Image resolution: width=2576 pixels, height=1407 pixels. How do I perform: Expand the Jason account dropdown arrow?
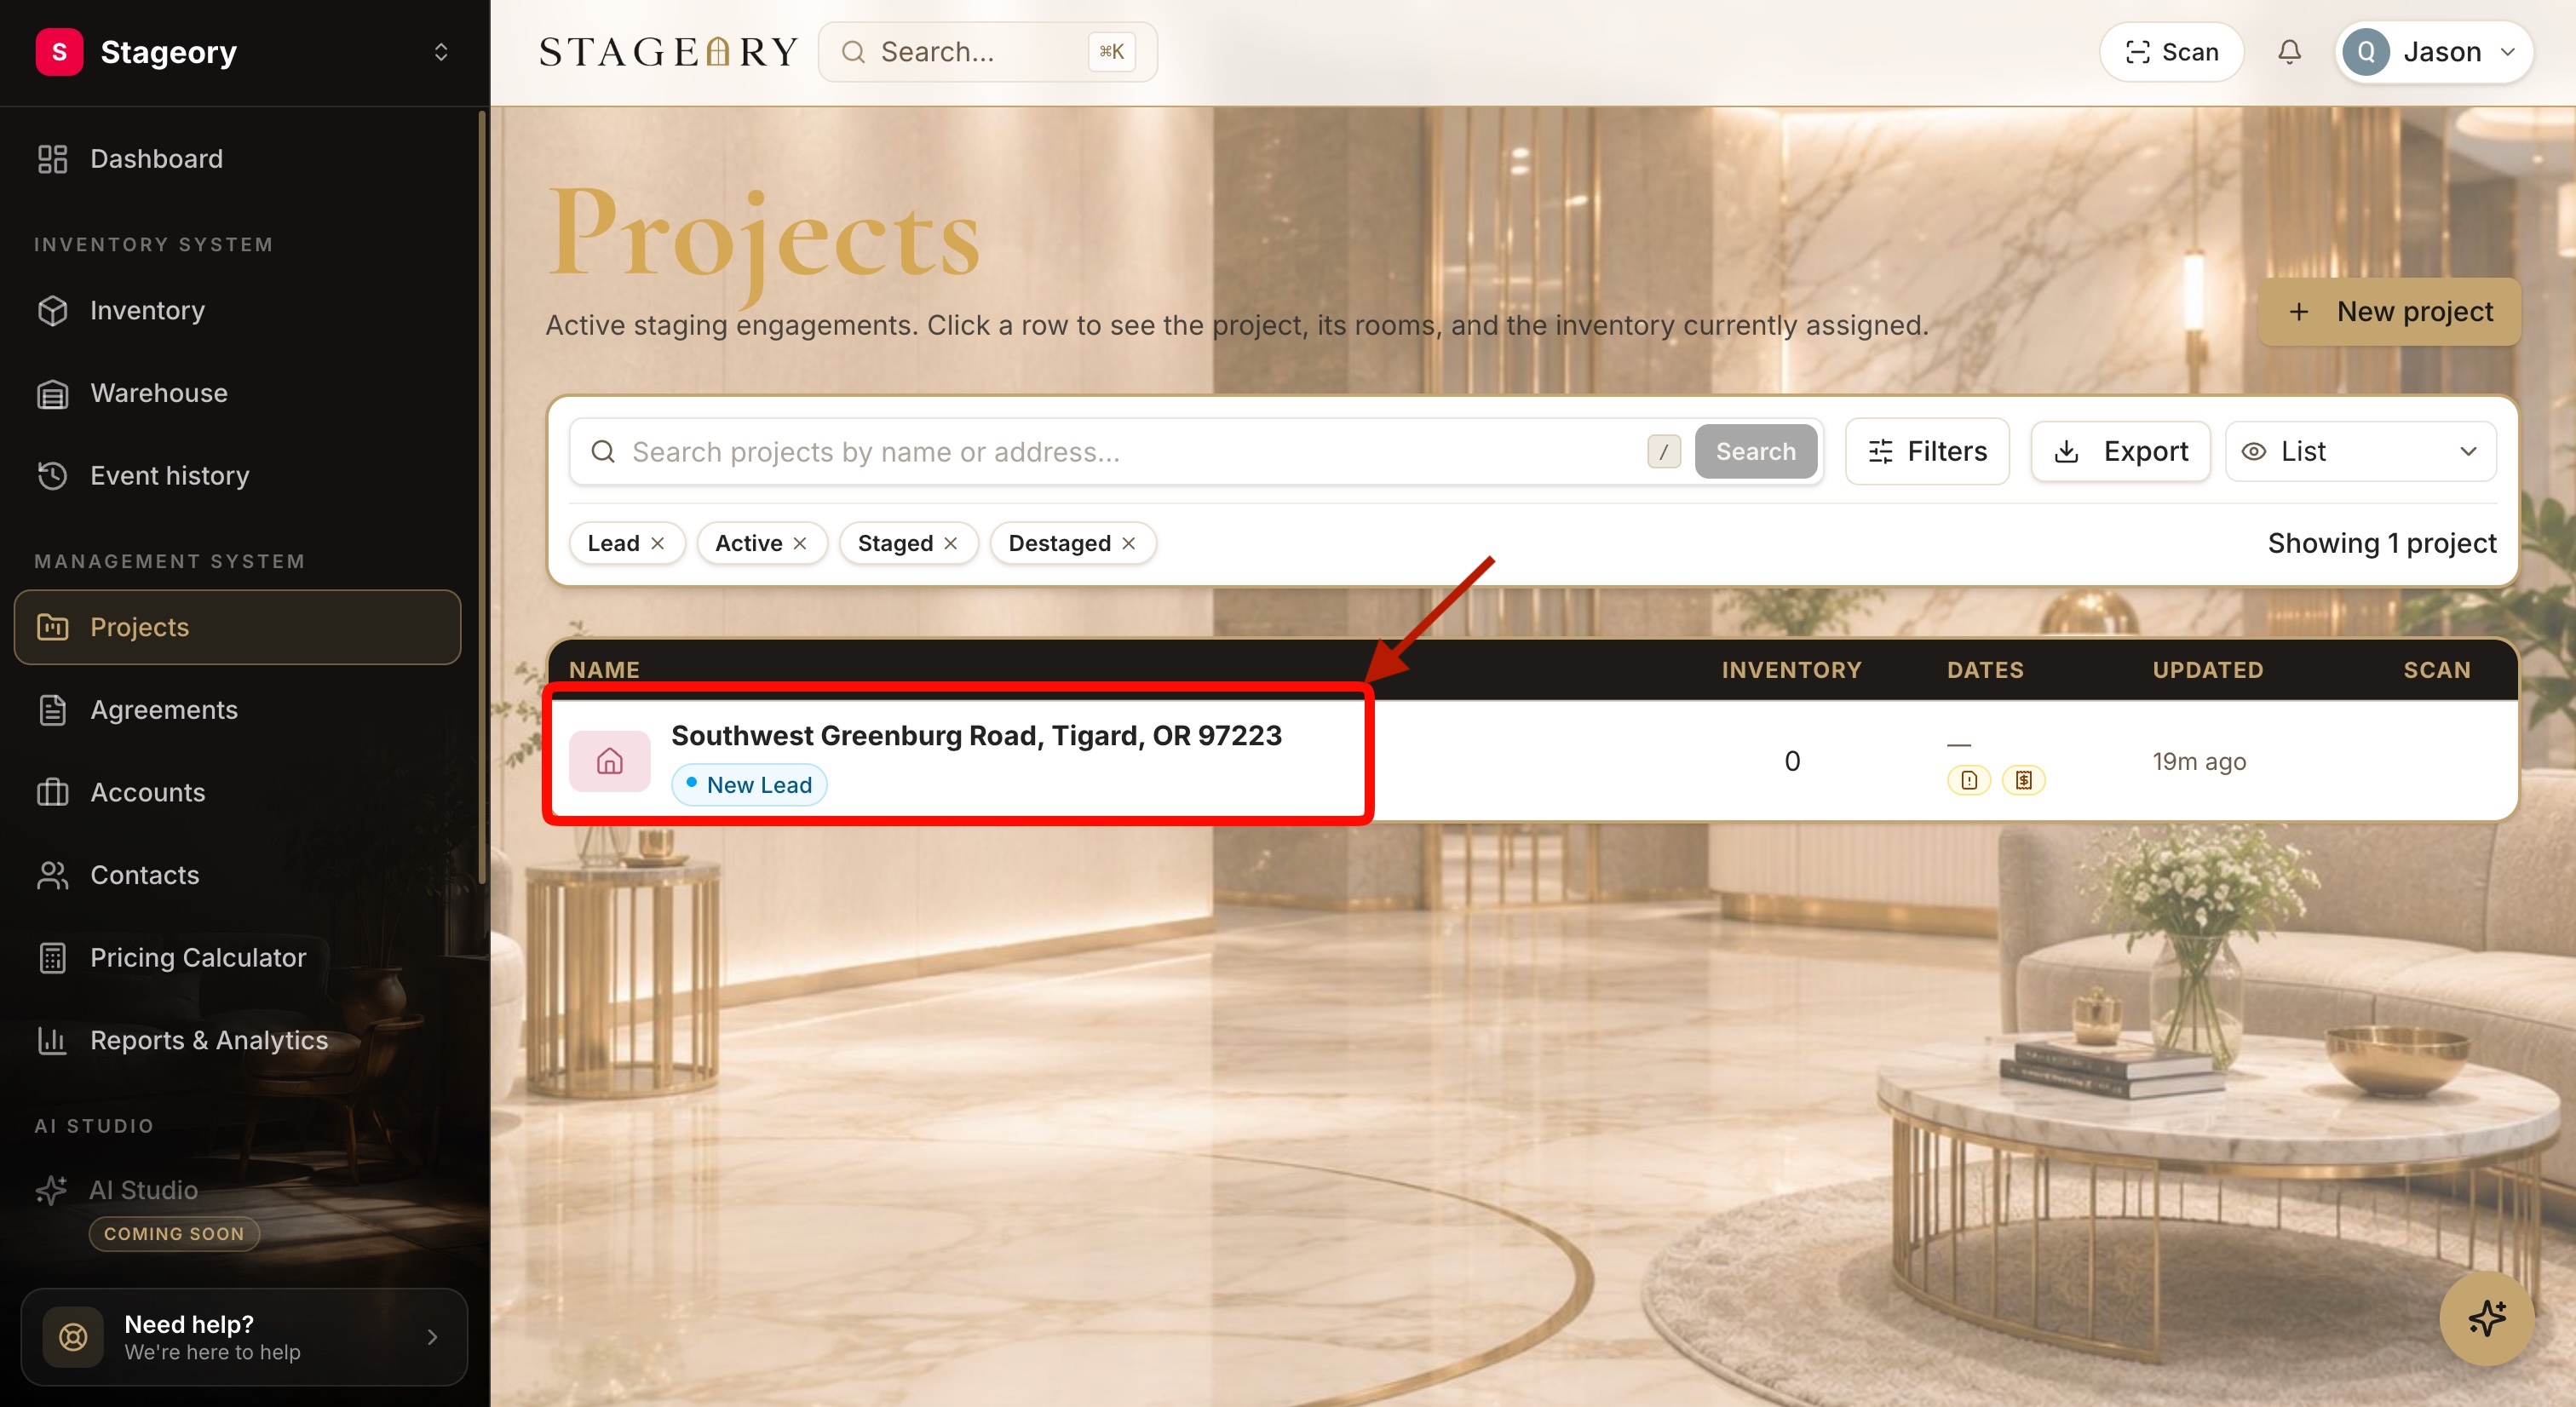click(x=2508, y=52)
